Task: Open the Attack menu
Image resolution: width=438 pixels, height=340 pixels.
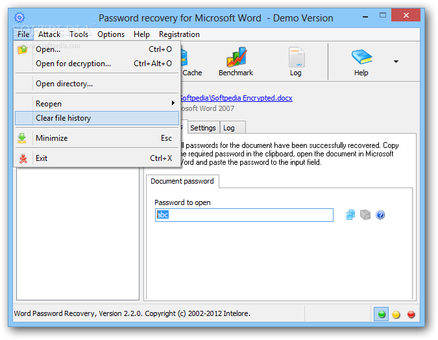Action: (49, 34)
